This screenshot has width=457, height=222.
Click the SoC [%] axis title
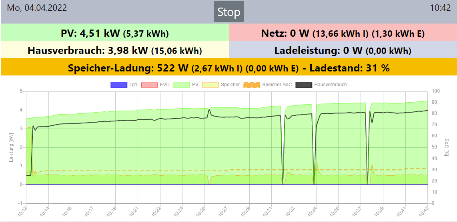pyautogui.click(x=446, y=147)
